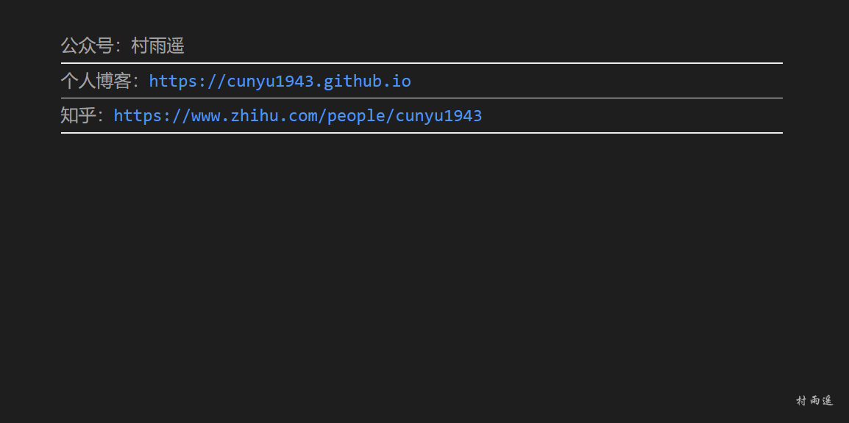Click empty space right of 村雨遥 heading
Image resolution: width=849 pixels, height=423 pixels.
[482, 46]
